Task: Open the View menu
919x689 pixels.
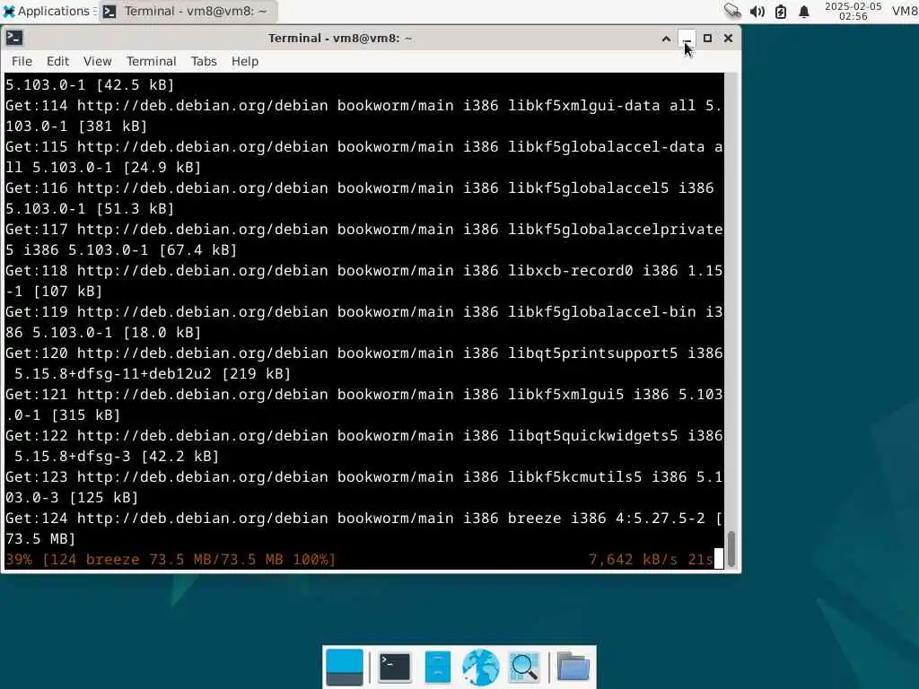Action: [x=97, y=61]
